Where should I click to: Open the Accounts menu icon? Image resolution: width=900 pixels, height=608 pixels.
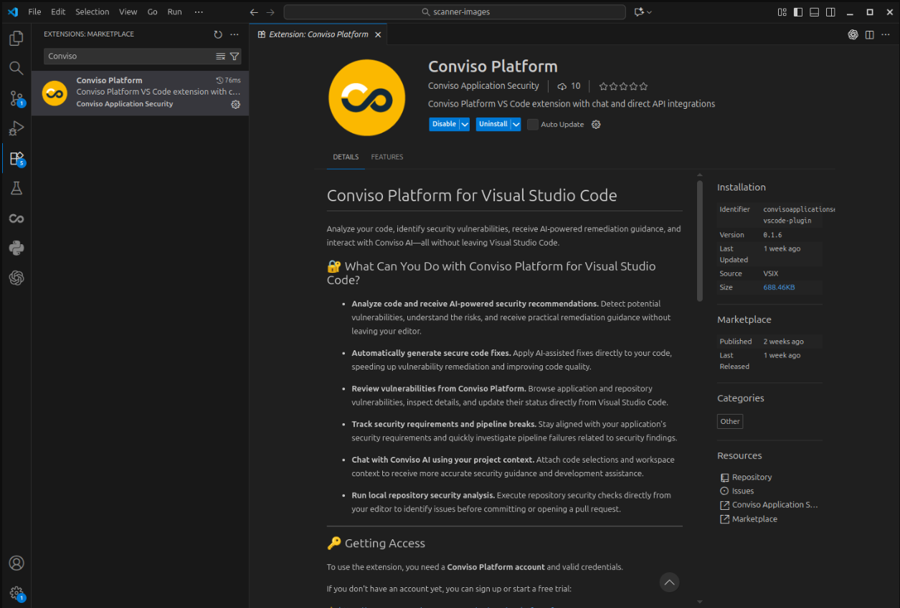pyautogui.click(x=16, y=564)
